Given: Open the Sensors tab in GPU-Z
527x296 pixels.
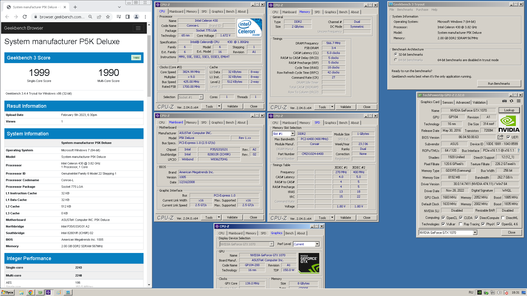Looking at the screenshot, I should 448,102.
